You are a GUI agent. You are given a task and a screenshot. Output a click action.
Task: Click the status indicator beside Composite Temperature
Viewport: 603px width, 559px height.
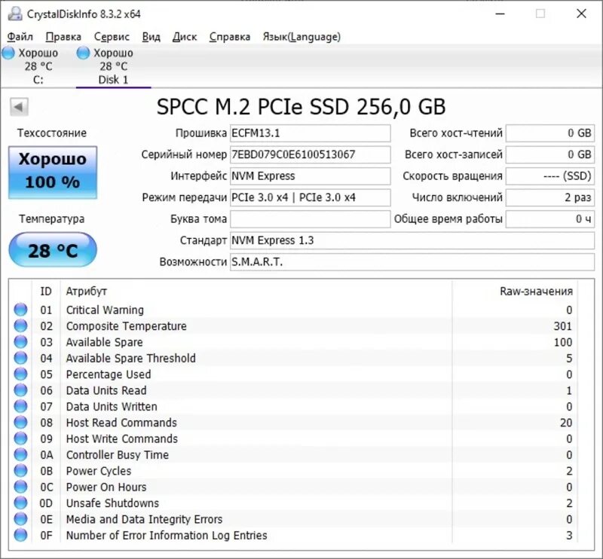click(x=20, y=325)
